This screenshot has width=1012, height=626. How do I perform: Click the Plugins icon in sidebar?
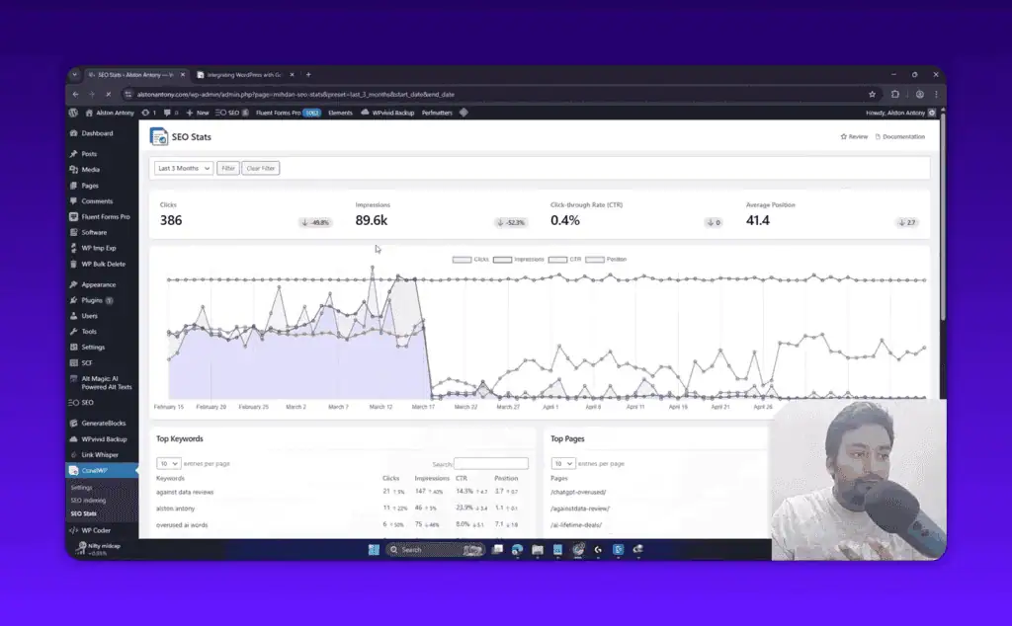tap(73, 300)
